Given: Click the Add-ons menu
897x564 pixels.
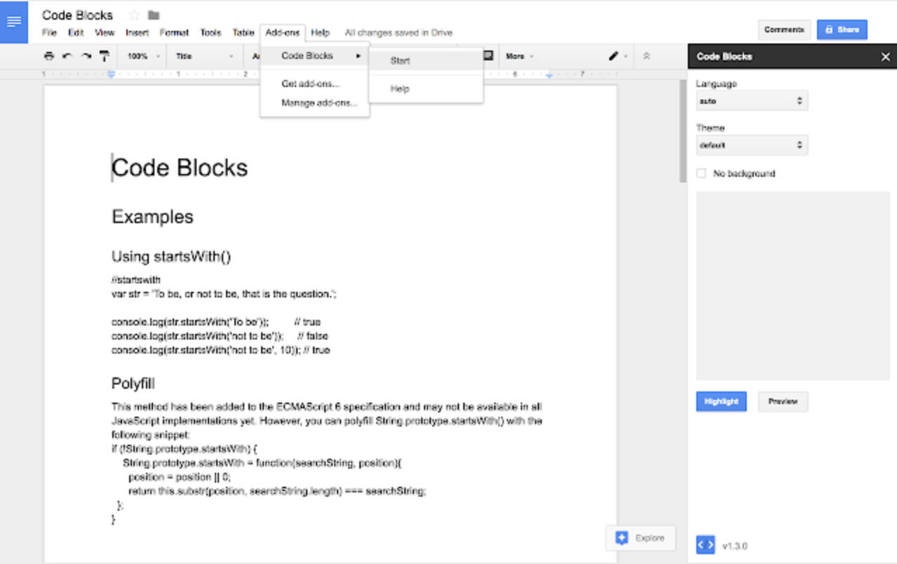Looking at the screenshot, I should click(283, 32).
